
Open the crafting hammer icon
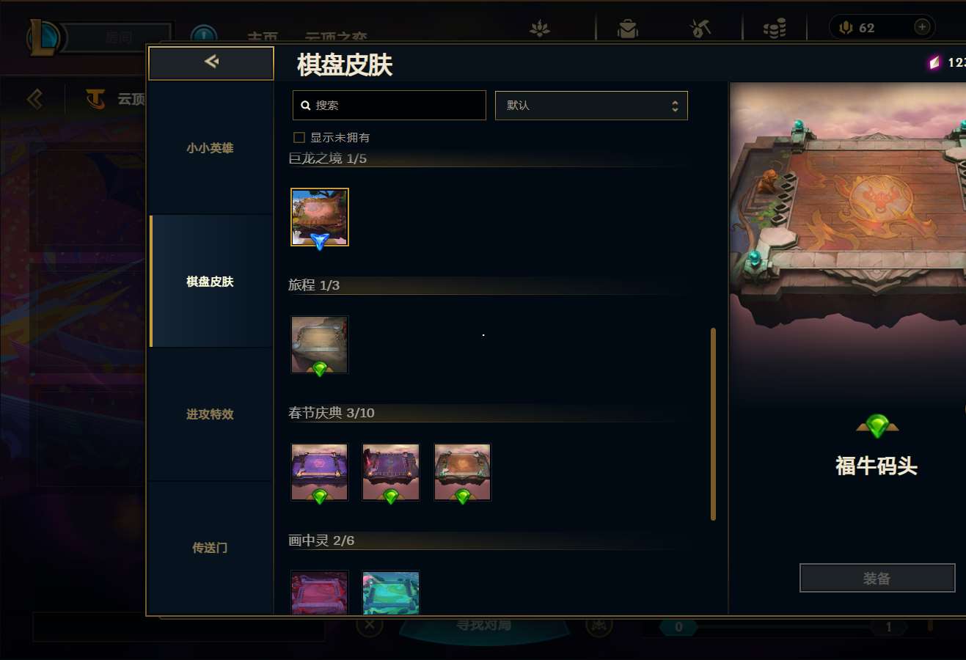tap(700, 29)
